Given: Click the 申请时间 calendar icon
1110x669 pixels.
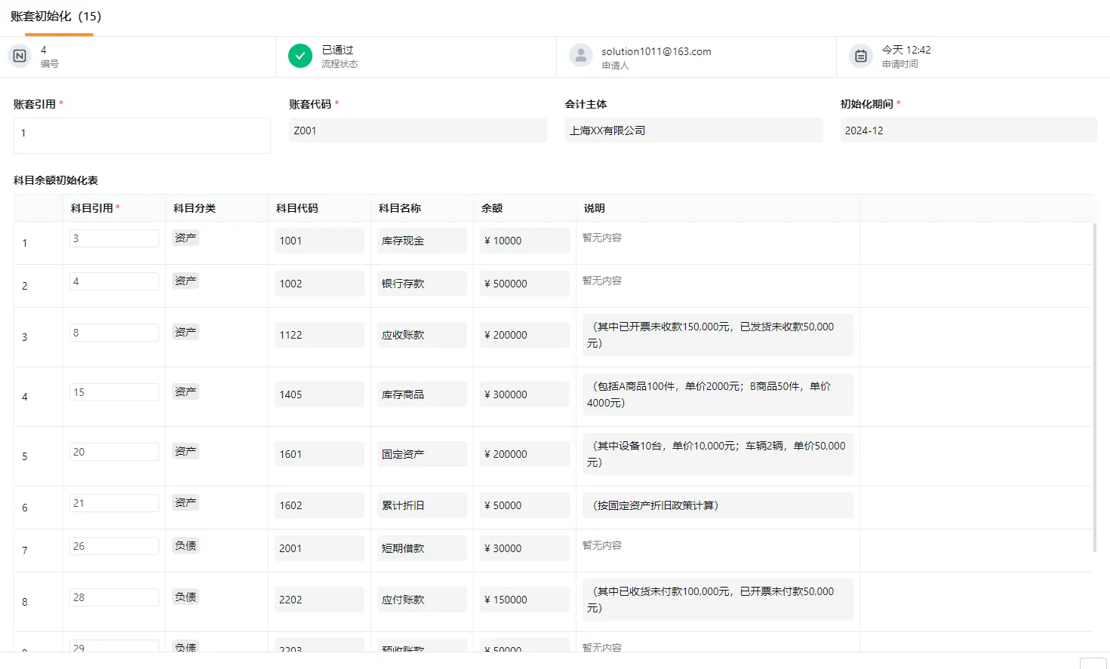Looking at the screenshot, I should tap(860, 55).
